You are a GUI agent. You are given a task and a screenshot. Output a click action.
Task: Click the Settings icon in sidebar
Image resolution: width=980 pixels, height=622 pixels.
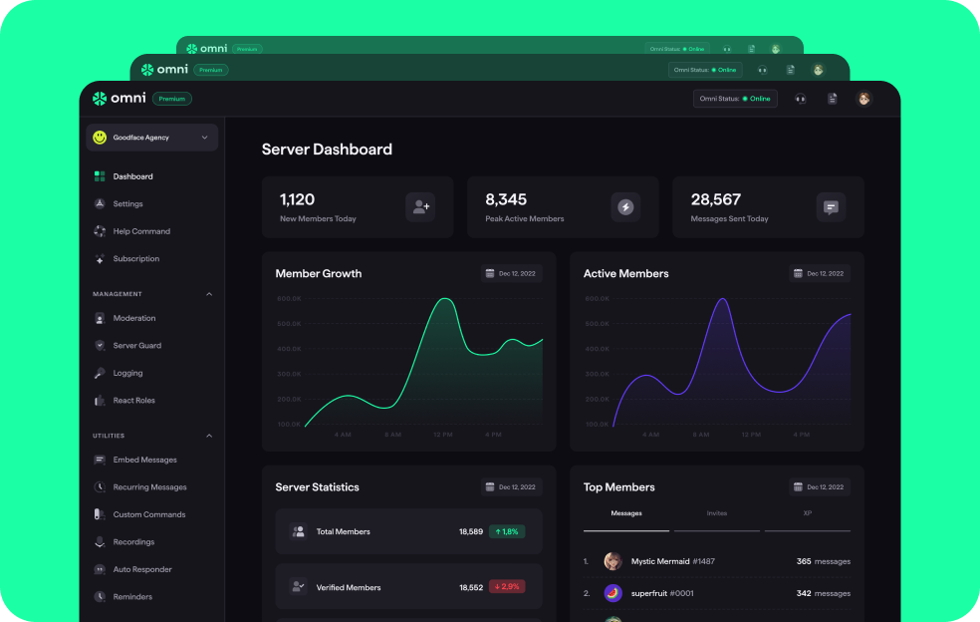100,203
